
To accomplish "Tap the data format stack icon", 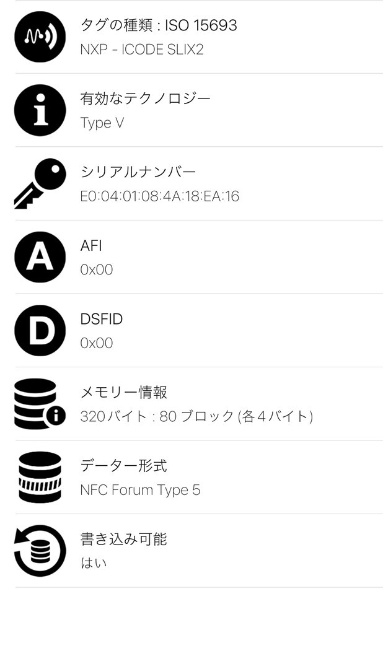I will coord(40,477).
